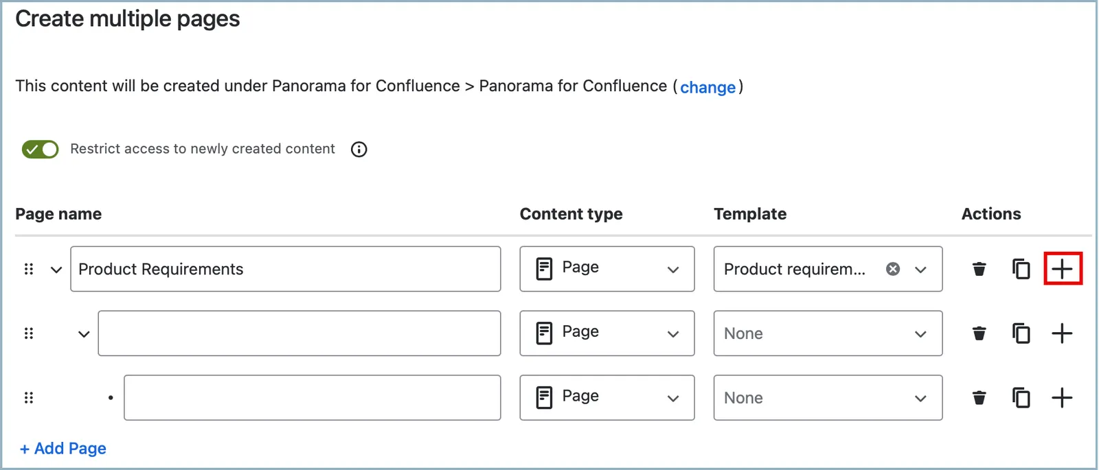The width and height of the screenshot is (1099, 470).
Task: Click plus icon in second row
Action: [x=1062, y=333]
